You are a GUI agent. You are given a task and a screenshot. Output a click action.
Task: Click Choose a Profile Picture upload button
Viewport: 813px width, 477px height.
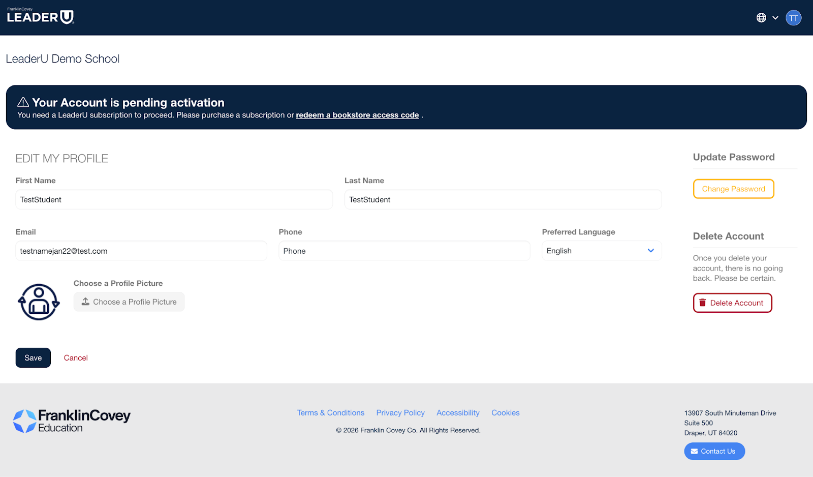(x=129, y=302)
